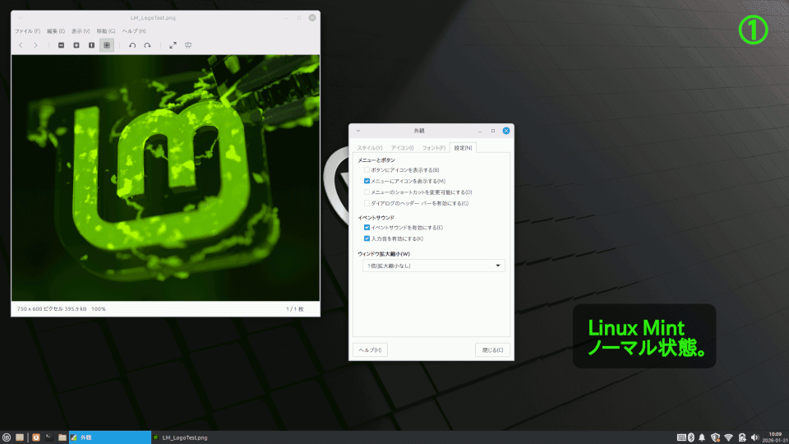Viewport: 789px width, 444px height.
Task: Go to next image in viewer toolbar
Action: pyautogui.click(x=35, y=45)
